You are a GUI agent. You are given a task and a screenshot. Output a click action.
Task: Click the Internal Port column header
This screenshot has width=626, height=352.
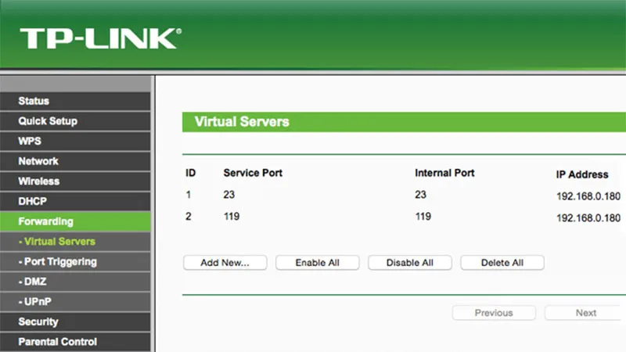click(444, 173)
